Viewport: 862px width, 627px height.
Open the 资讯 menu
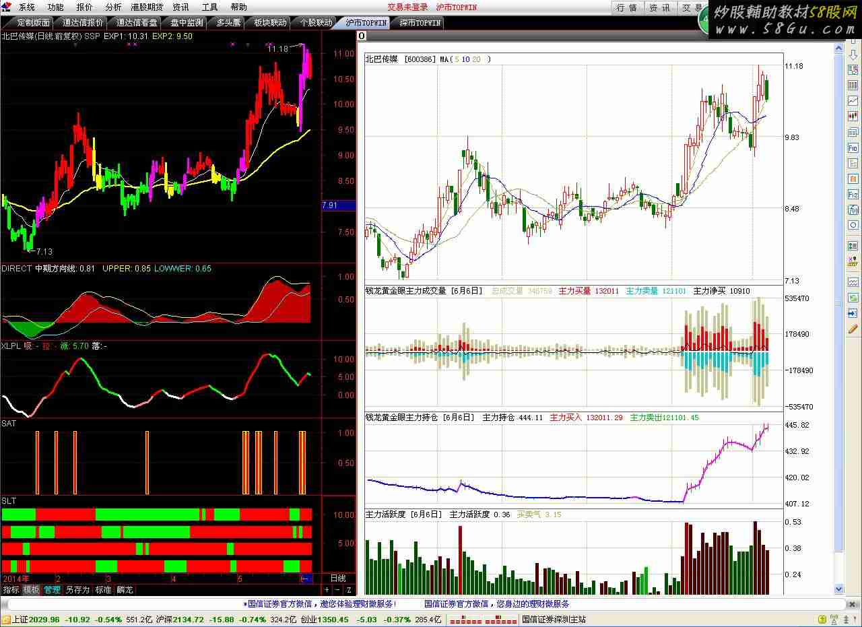point(181,7)
